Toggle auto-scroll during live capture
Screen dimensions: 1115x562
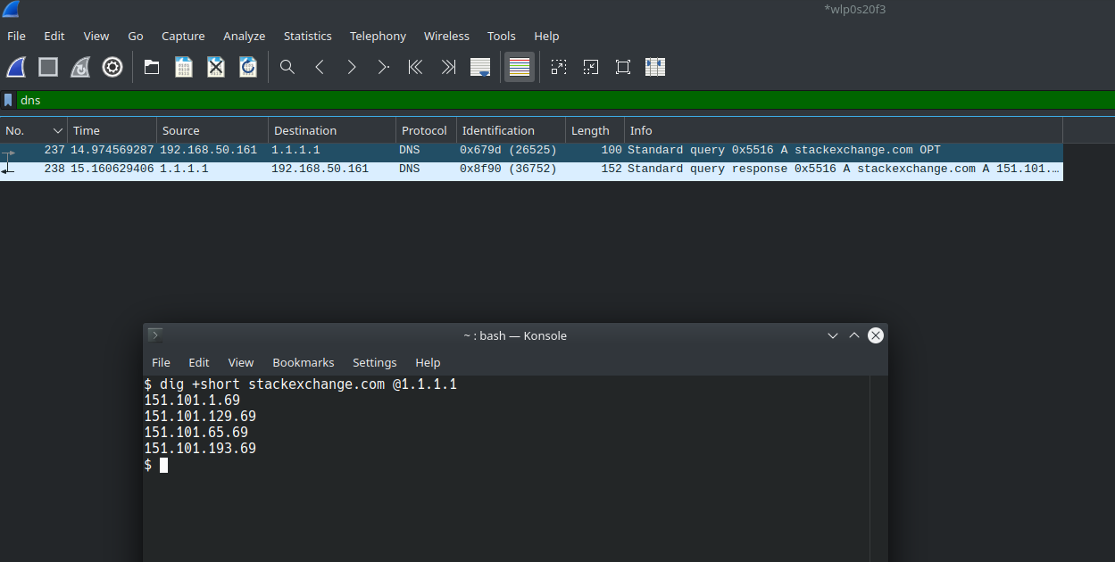coord(479,66)
